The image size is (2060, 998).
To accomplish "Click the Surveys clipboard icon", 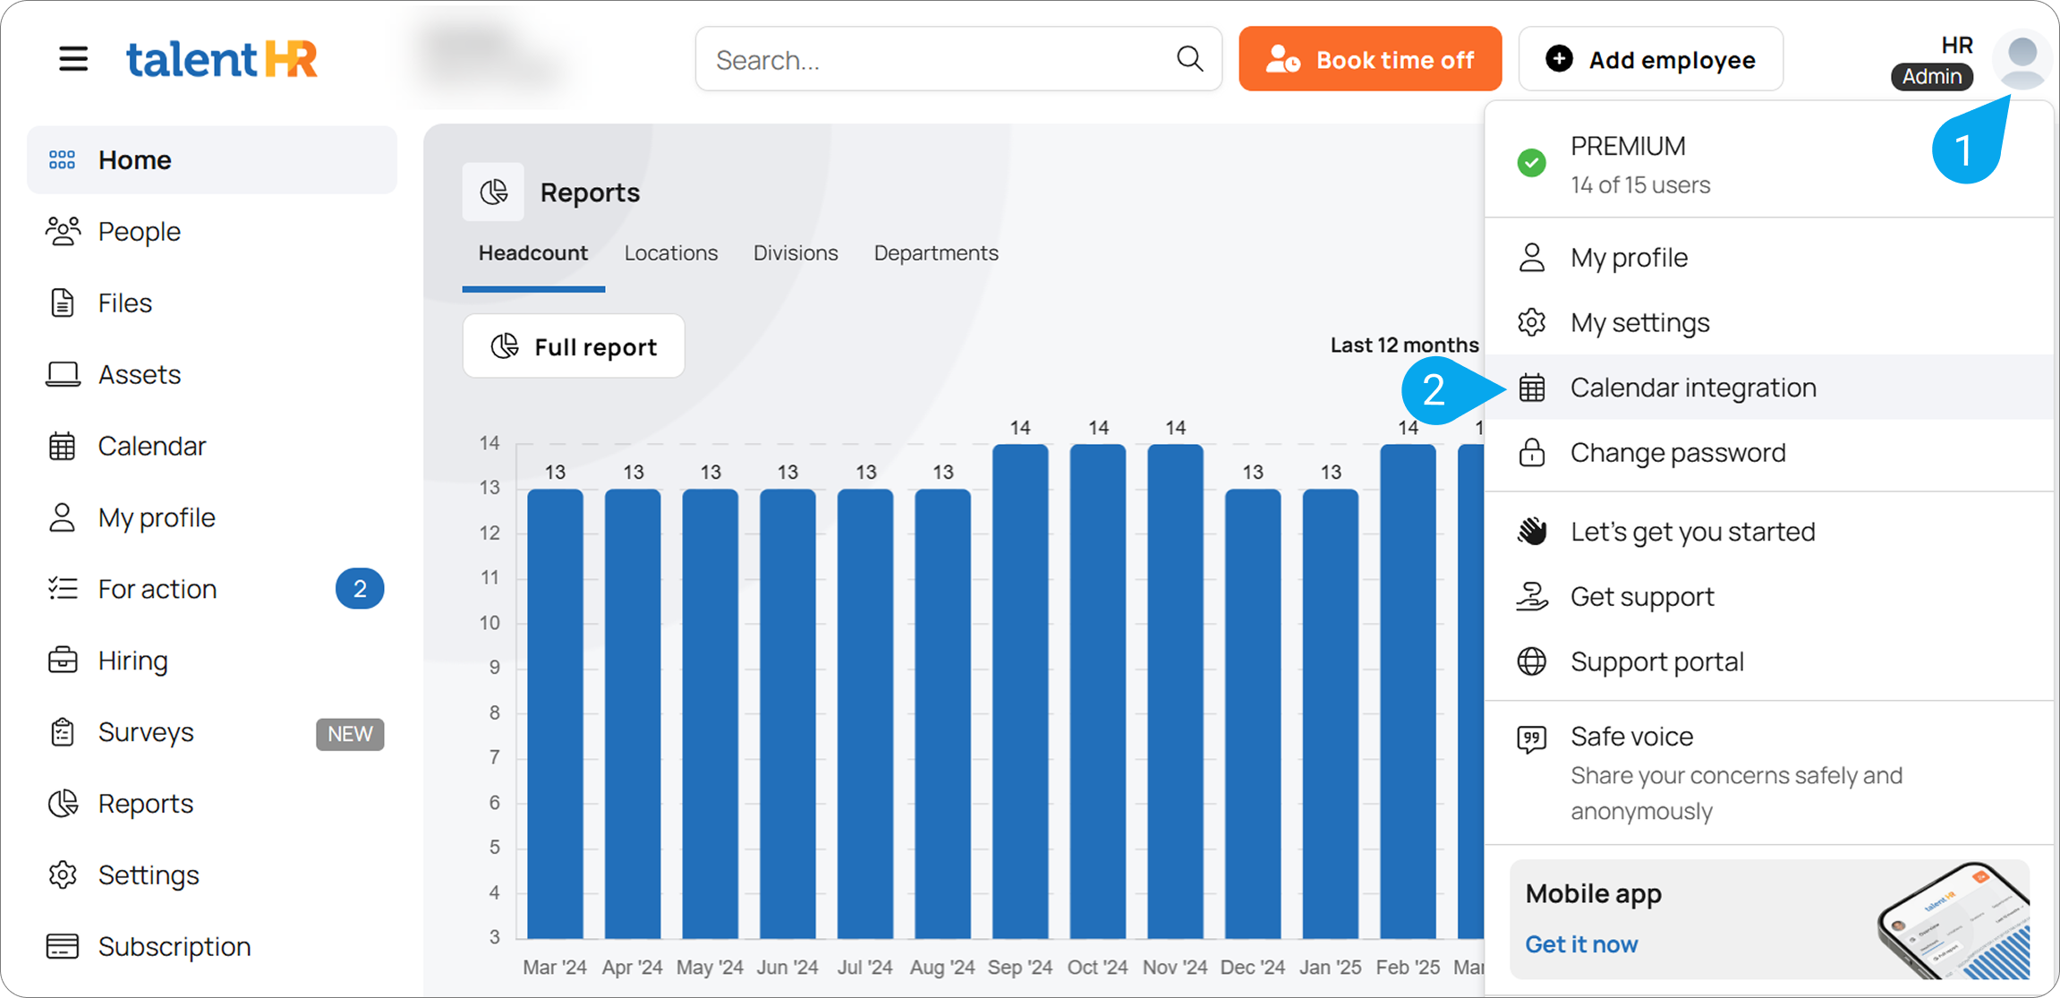I will pyautogui.click(x=63, y=731).
